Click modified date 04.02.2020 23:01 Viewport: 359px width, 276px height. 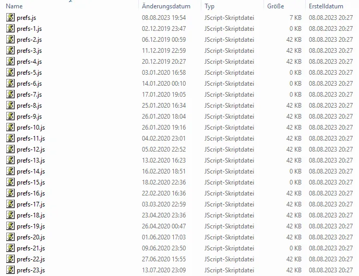[x=163, y=139]
